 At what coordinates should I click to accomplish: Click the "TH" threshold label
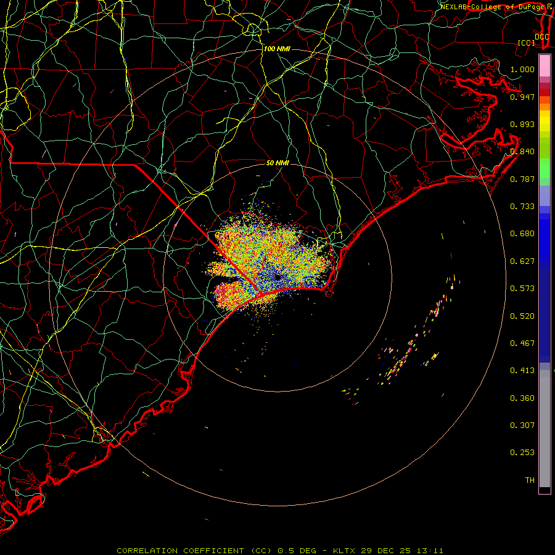pyautogui.click(x=530, y=480)
